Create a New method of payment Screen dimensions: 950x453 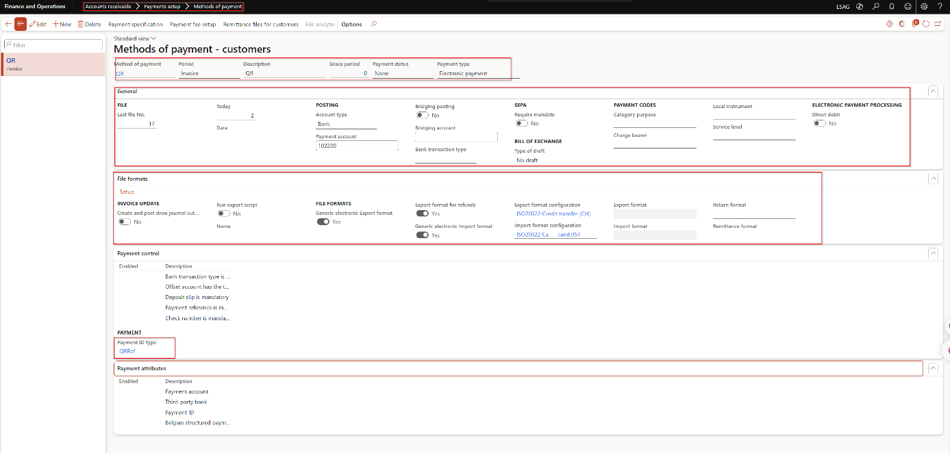62,24
